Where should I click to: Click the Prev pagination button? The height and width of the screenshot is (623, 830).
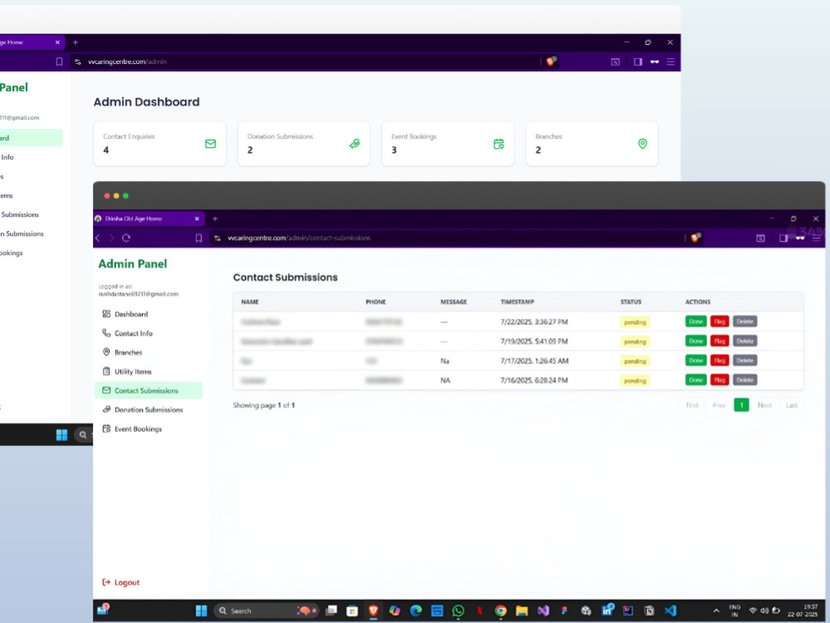[719, 405]
